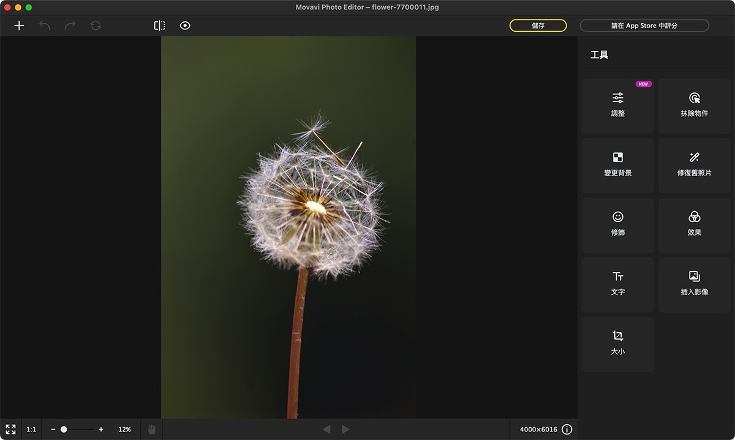Click the 儲存 save button

click(x=538, y=26)
